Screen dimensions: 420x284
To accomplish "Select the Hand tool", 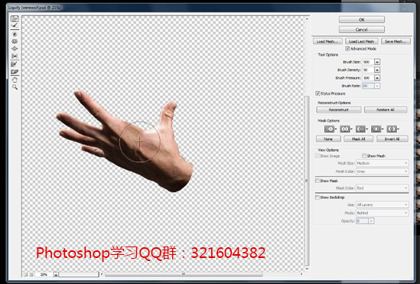I will click(15, 80).
